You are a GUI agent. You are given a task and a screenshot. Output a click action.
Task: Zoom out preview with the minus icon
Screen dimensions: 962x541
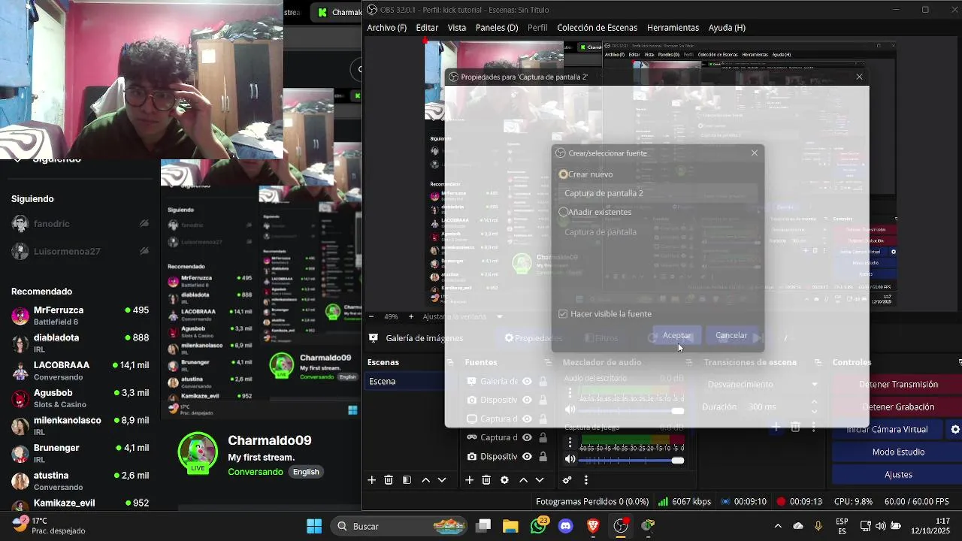coord(373,316)
